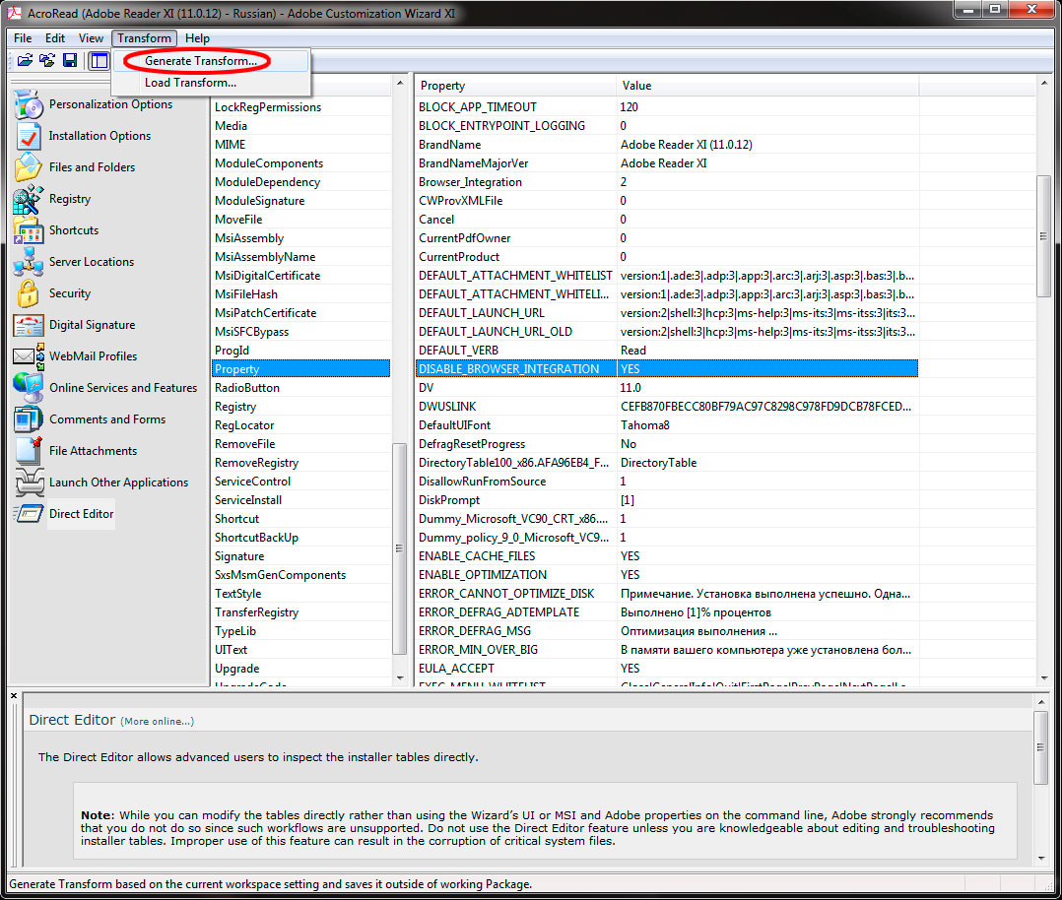Select the Property table in list

click(300, 369)
